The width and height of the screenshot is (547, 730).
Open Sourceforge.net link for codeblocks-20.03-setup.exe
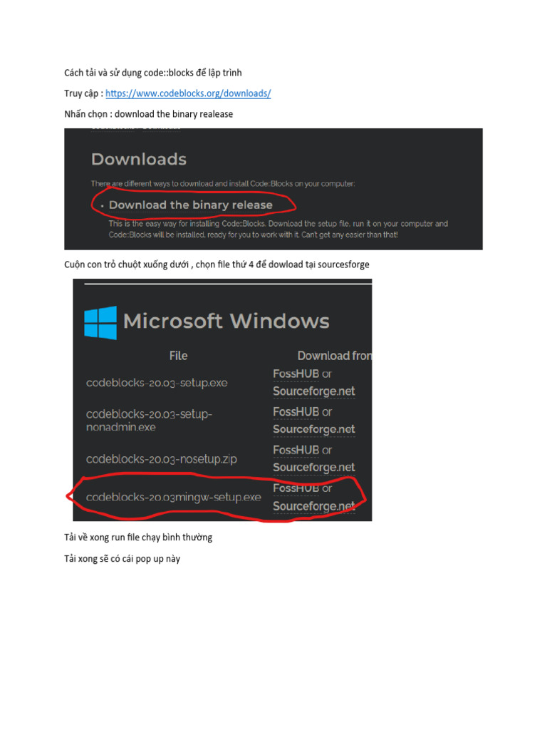point(314,391)
